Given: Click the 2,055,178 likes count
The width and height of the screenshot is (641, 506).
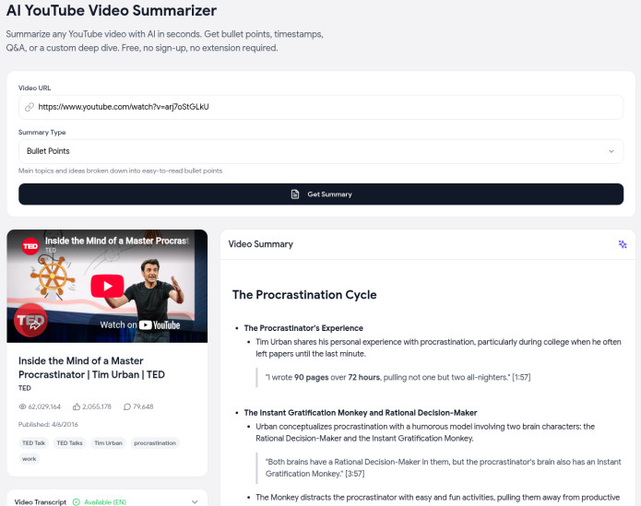Looking at the screenshot, I should tap(97, 406).
